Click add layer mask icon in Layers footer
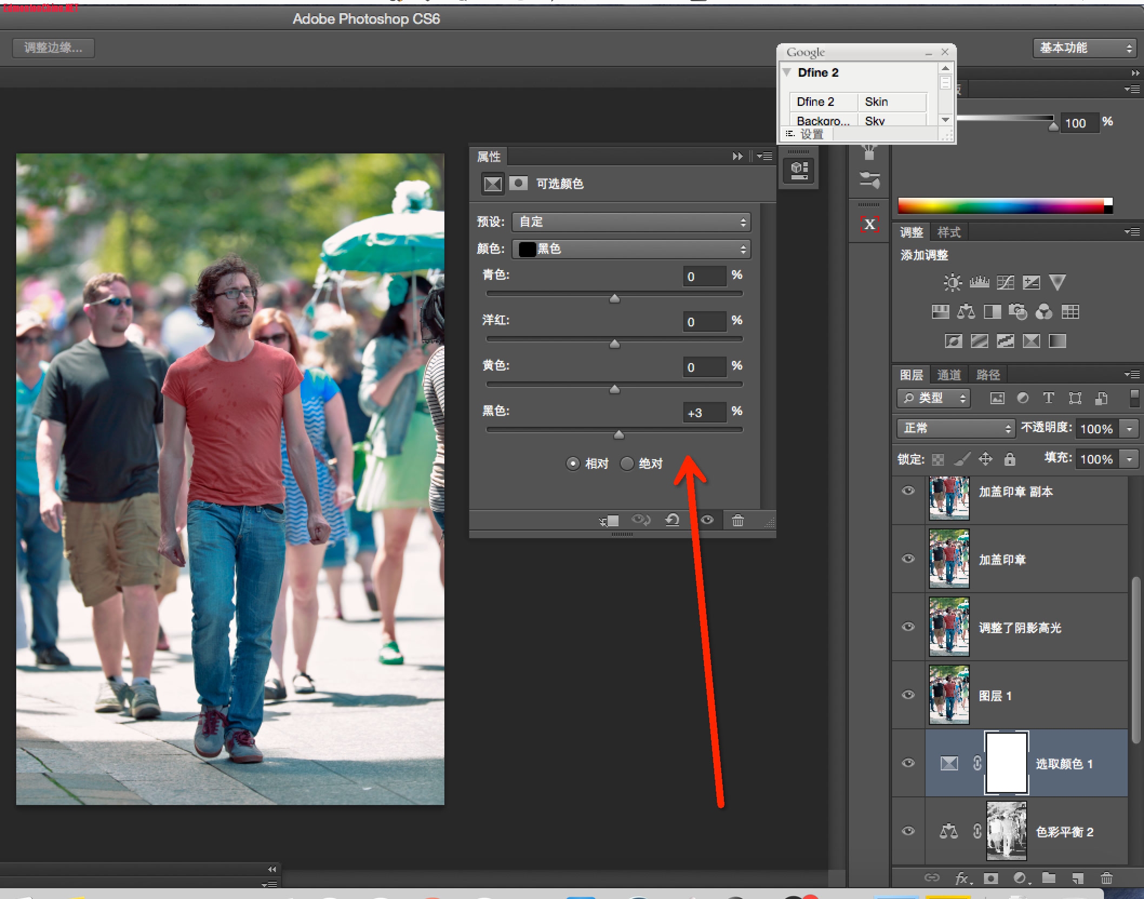Screen dimensions: 1144x899 coord(990,878)
